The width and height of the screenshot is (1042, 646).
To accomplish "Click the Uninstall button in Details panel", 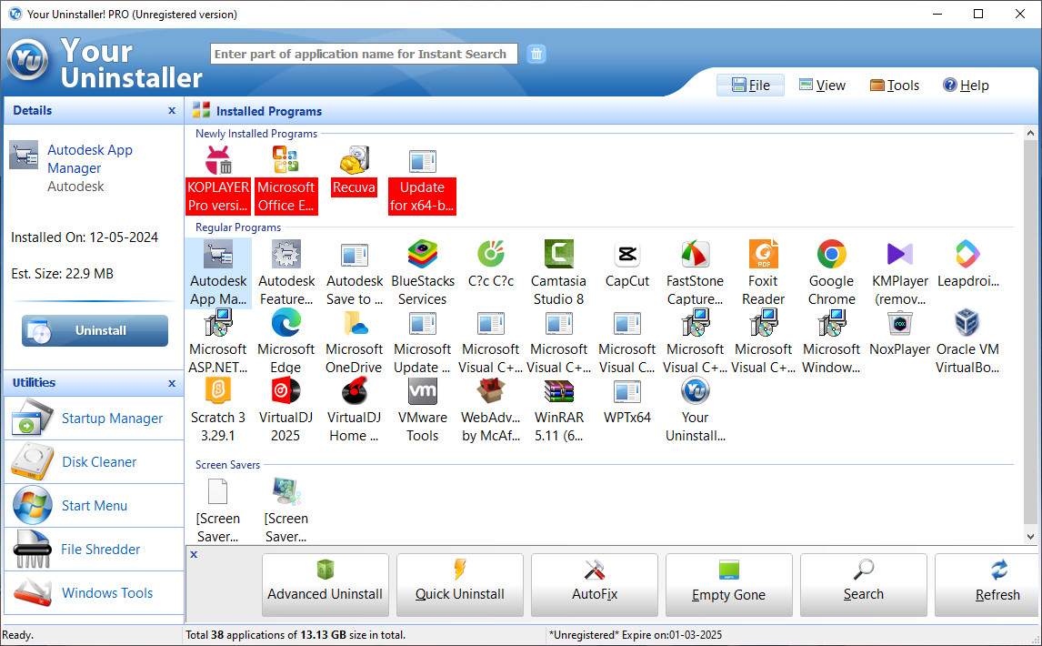I will [95, 330].
